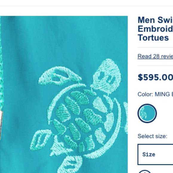Click the word Embroid in product title
The height and width of the screenshot is (173, 173).
155,29
